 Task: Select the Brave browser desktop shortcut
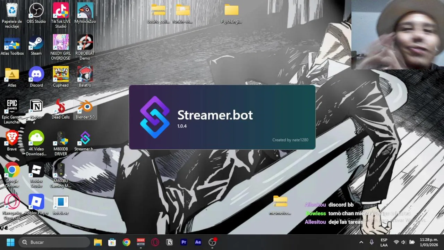(x=12, y=141)
